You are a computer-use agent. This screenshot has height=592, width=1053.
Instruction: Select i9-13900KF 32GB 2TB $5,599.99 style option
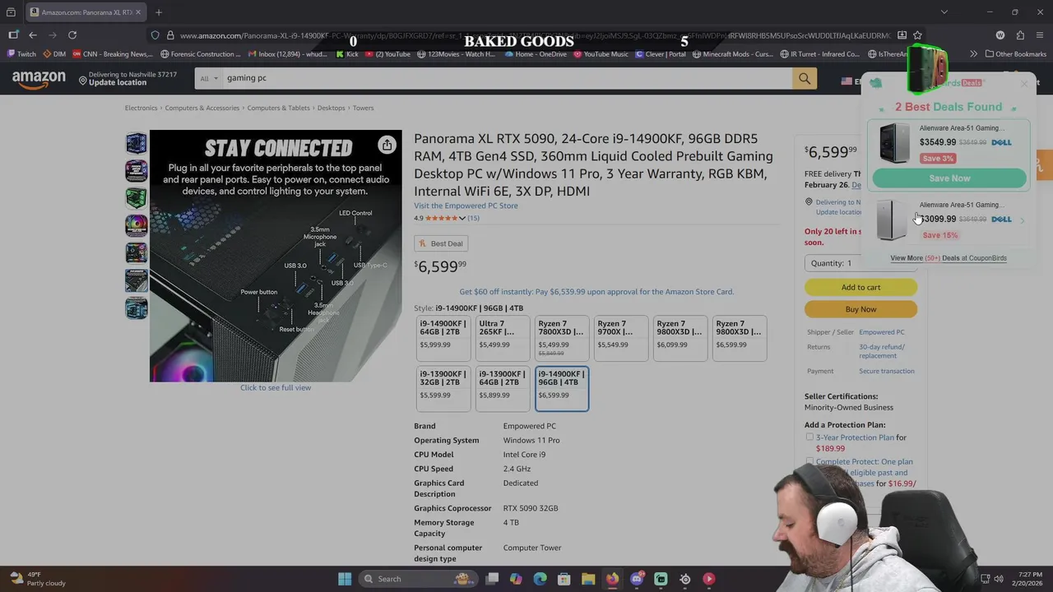pyautogui.click(x=443, y=388)
